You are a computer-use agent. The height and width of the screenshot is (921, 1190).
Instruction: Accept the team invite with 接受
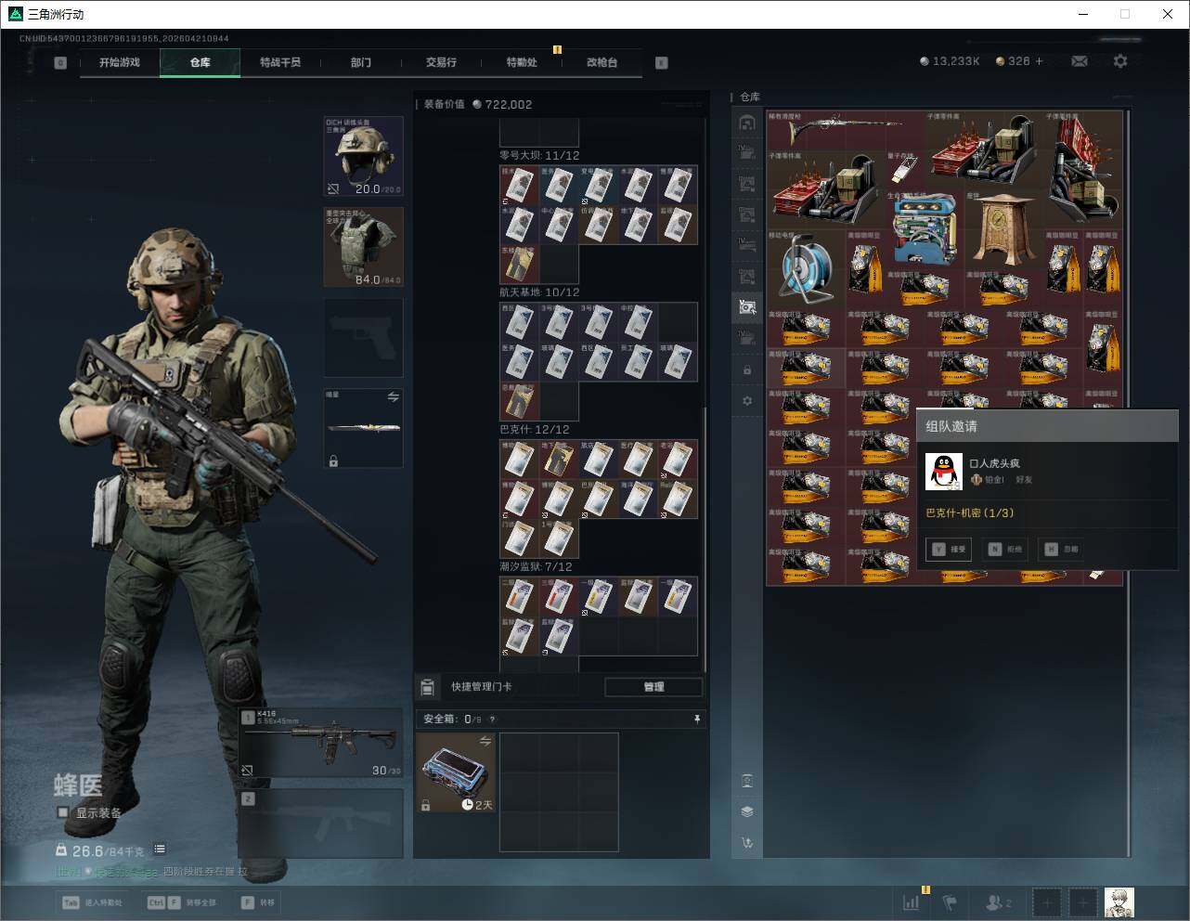point(949,549)
